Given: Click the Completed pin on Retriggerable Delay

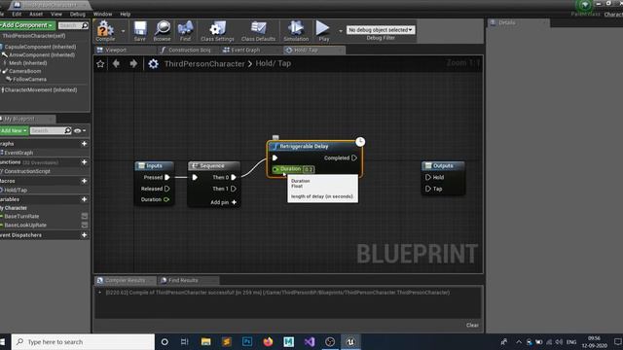Looking at the screenshot, I should pyautogui.click(x=354, y=157).
